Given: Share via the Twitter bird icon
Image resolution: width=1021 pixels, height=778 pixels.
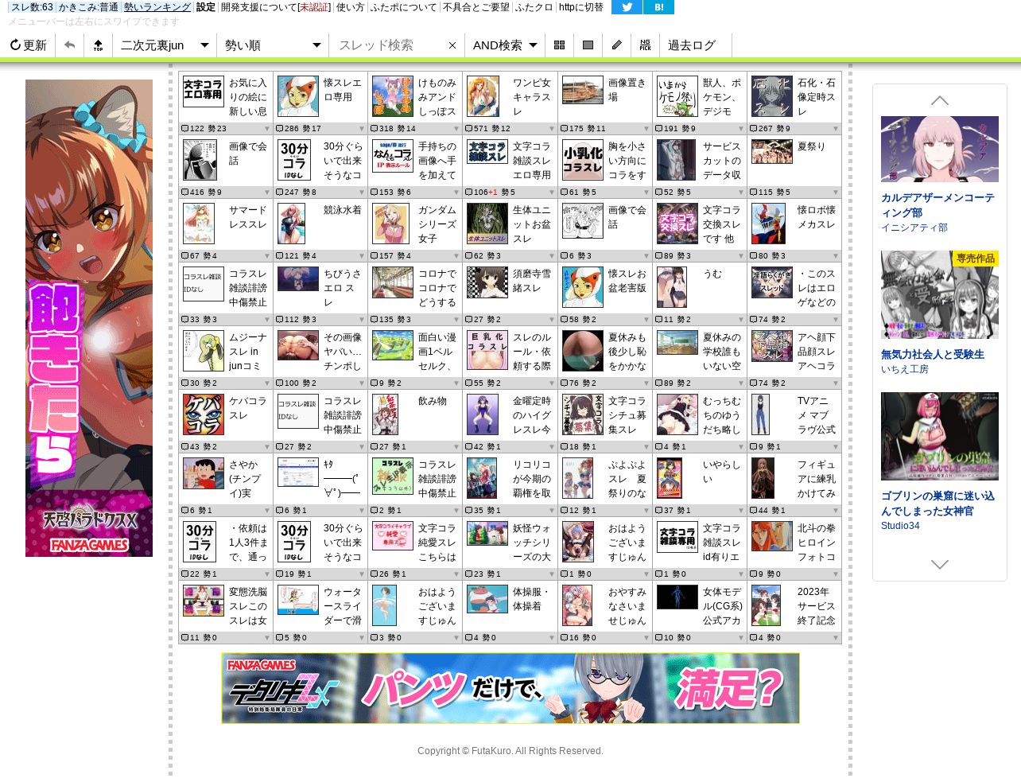Looking at the screenshot, I should (627, 7).
